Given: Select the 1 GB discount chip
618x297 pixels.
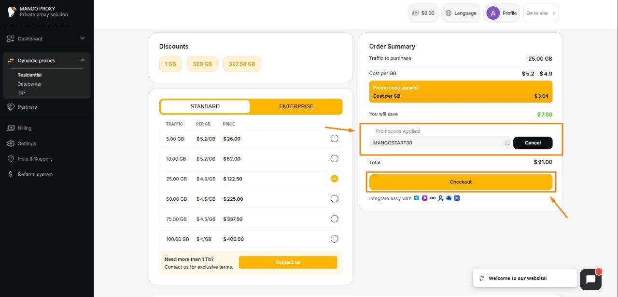Looking at the screenshot, I should point(170,64).
